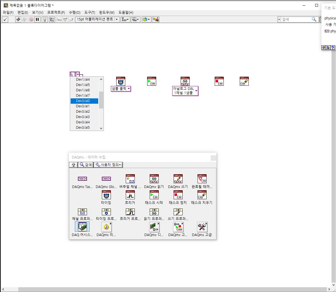This screenshot has width=336, height=292.
Task: Open the palette's 사용자 정의 dropdown
Action: 108,165
